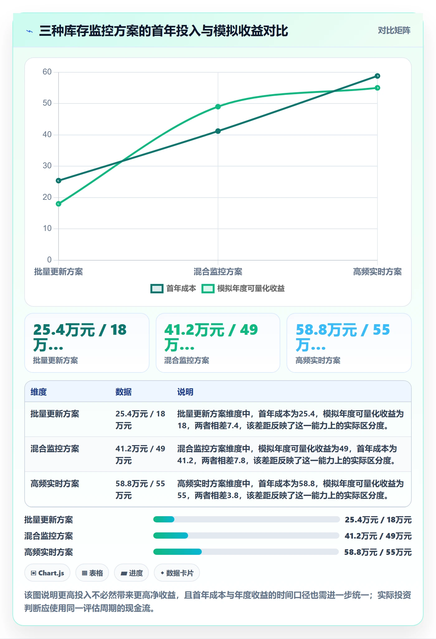Select the Chart.js tag chip
The height and width of the screenshot is (639, 436).
[47, 573]
